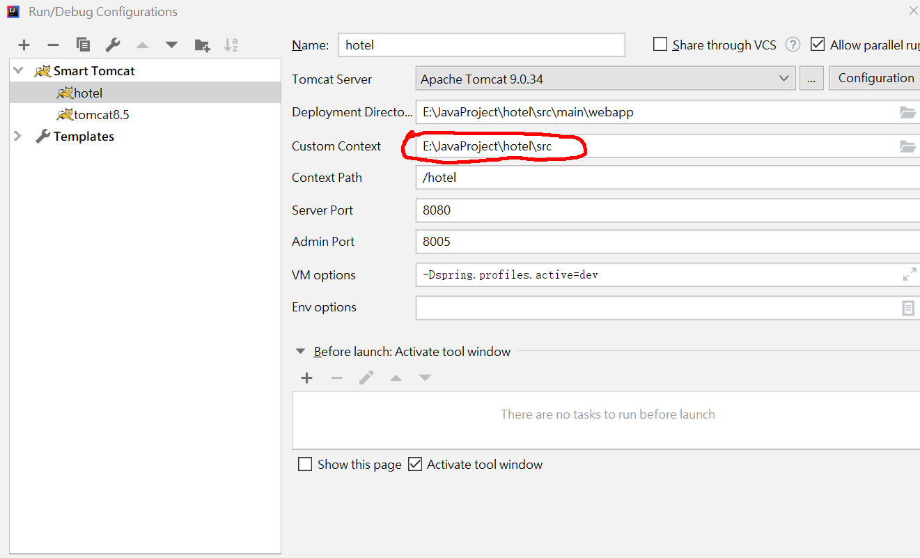Click the hotel configuration cat icon
Viewport: 920px width, 558px height.
65,93
